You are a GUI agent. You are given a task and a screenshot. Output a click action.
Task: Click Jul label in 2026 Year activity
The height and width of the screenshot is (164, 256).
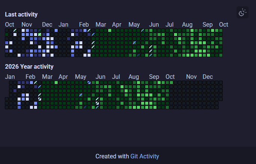coord(116,77)
